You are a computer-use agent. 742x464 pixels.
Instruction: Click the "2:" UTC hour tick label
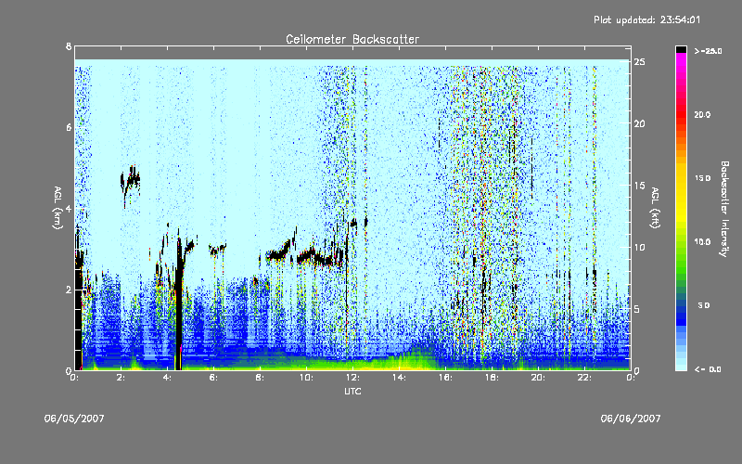pyautogui.click(x=122, y=378)
